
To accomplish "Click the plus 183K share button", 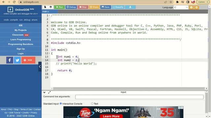I will click(x=28, y=60).
